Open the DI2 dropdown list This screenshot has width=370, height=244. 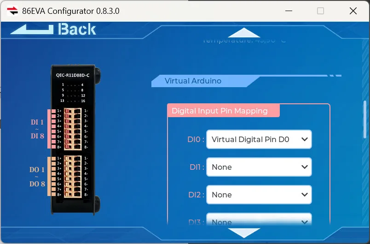pos(259,195)
